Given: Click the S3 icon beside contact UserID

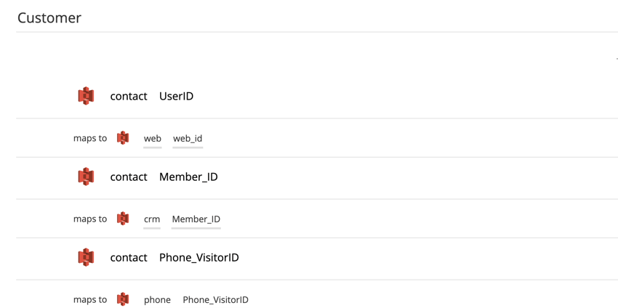Looking at the screenshot, I should point(86,96).
